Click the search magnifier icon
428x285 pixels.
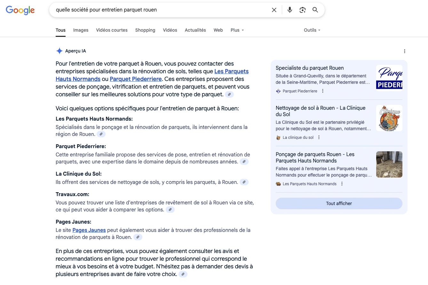pos(315,10)
